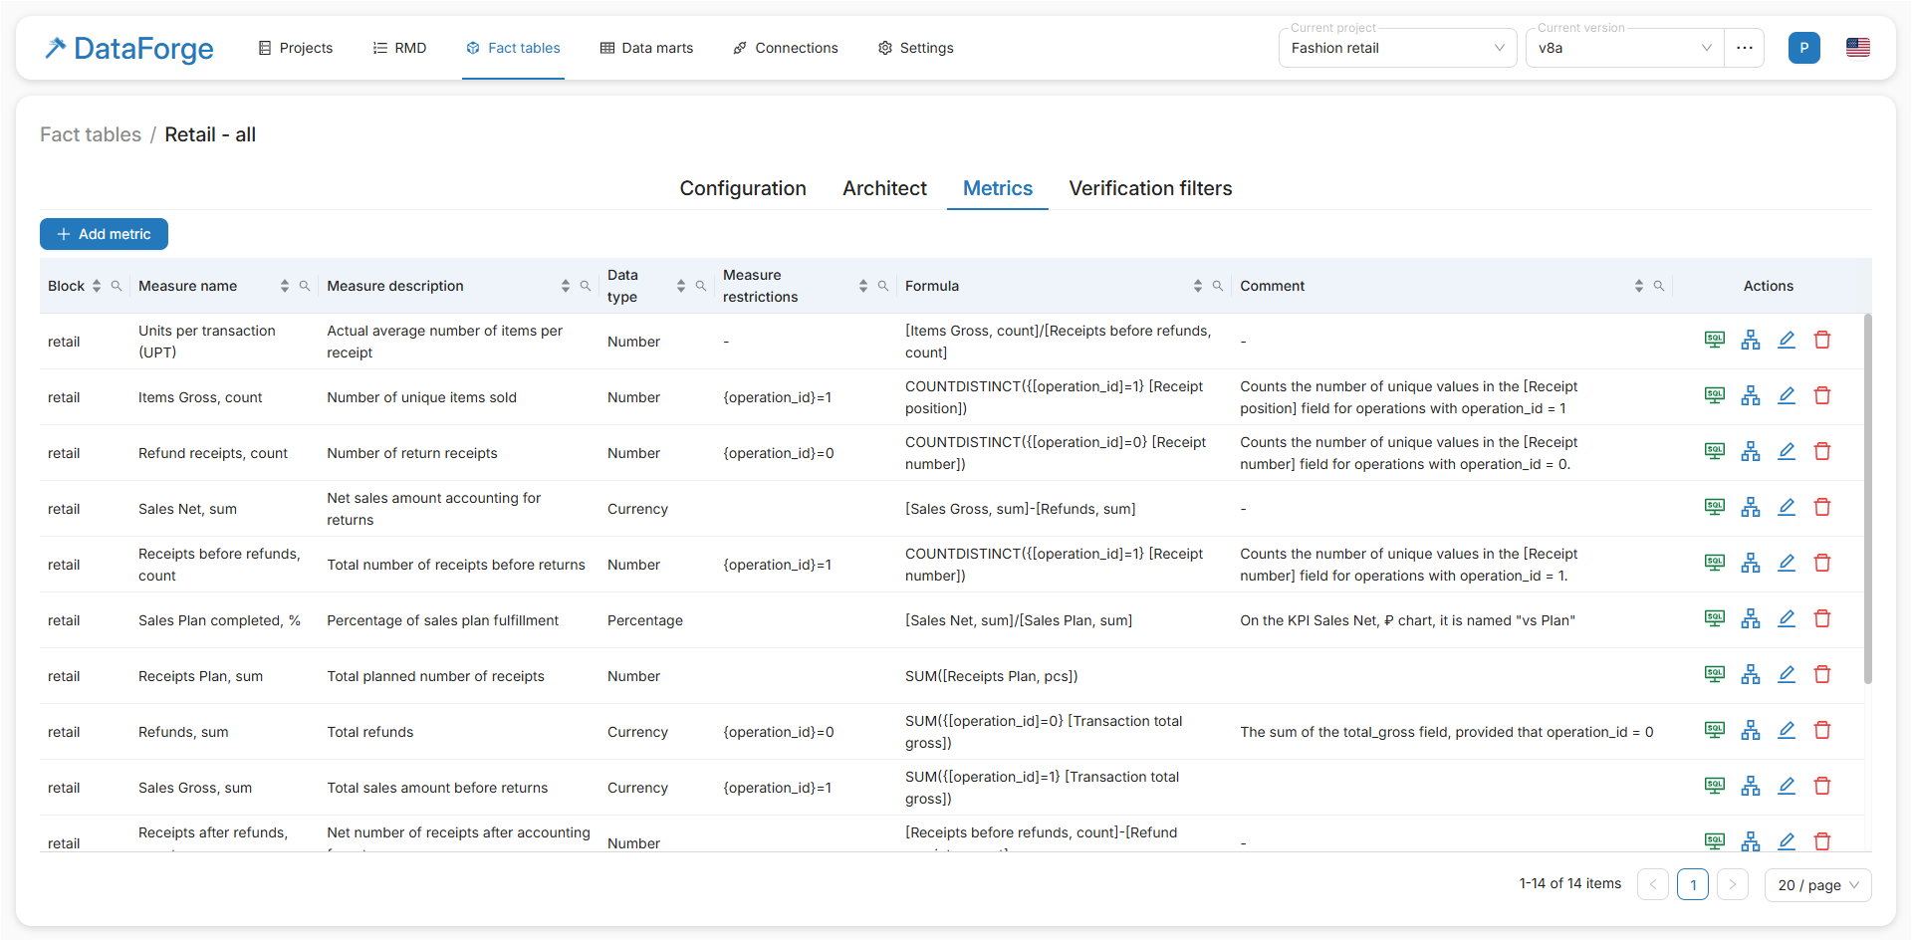Search within the Comment column
The image size is (1912, 941).
1659,286
